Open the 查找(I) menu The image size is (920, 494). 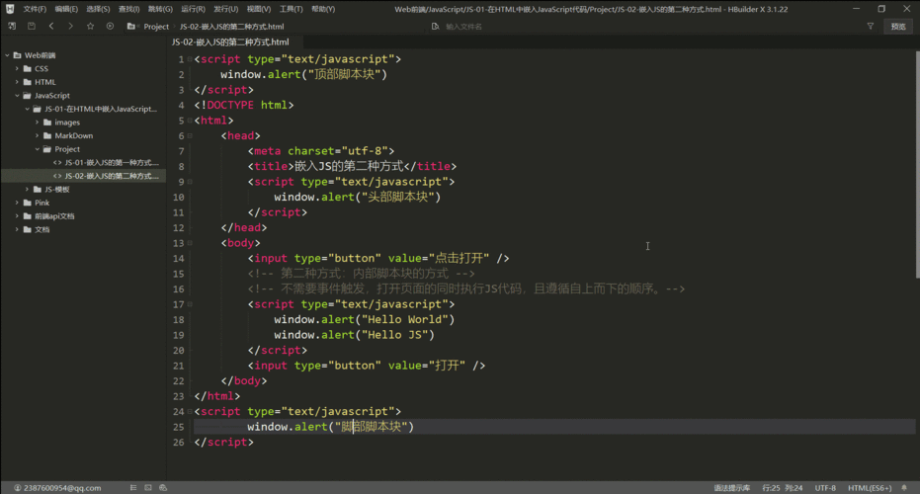coord(129,9)
